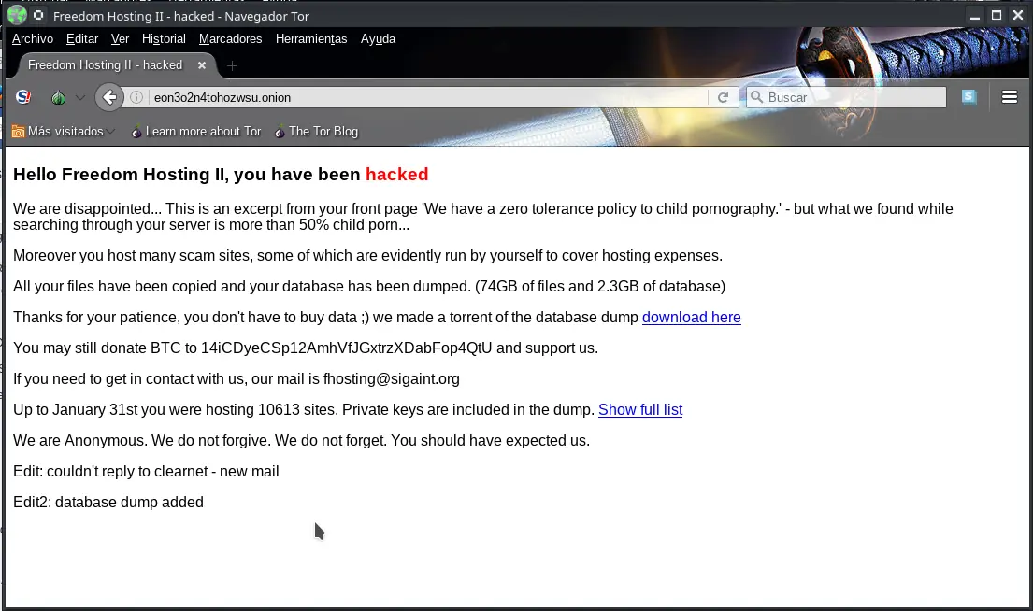Open the Marcadores menu
Image resolution: width=1033 pixels, height=611 pixels.
point(231,39)
